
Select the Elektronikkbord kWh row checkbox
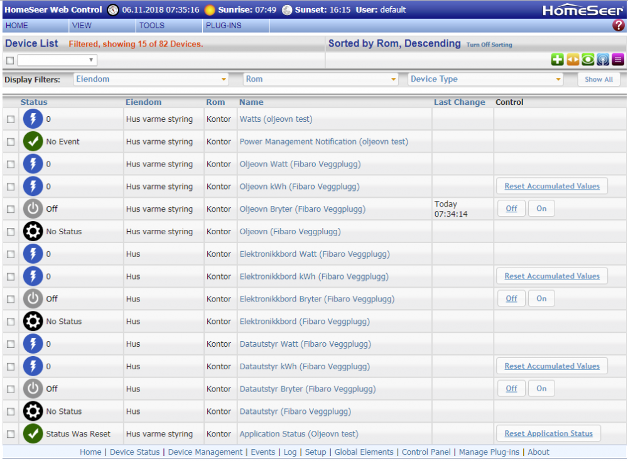11,276
